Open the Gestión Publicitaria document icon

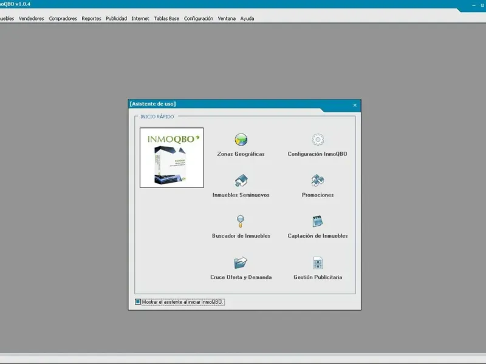coord(318,263)
